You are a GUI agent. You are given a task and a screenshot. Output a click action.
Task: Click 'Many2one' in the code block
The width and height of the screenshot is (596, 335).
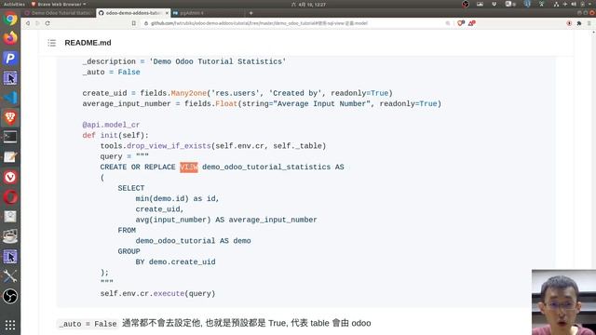tap(189, 93)
